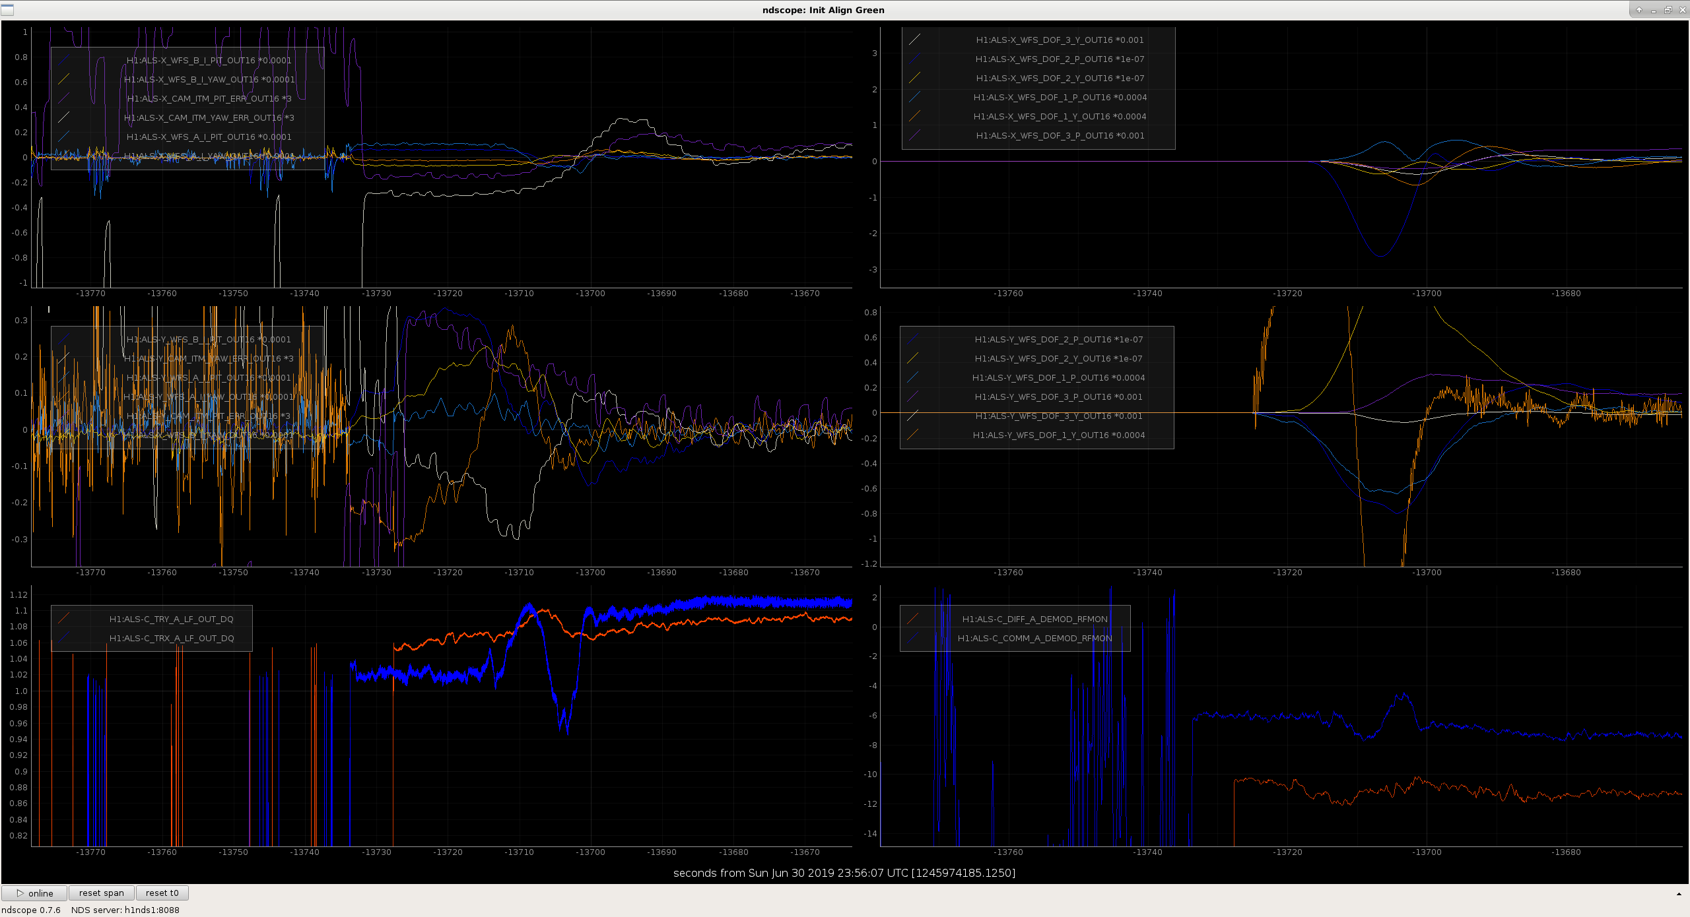
Task: Click the time reference label starting seconds from Sun Jun 30
Action: point(844,873)
